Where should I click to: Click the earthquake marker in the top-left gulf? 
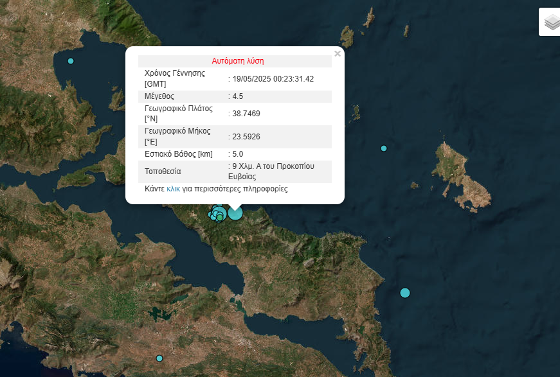click(x=71, y=61)
